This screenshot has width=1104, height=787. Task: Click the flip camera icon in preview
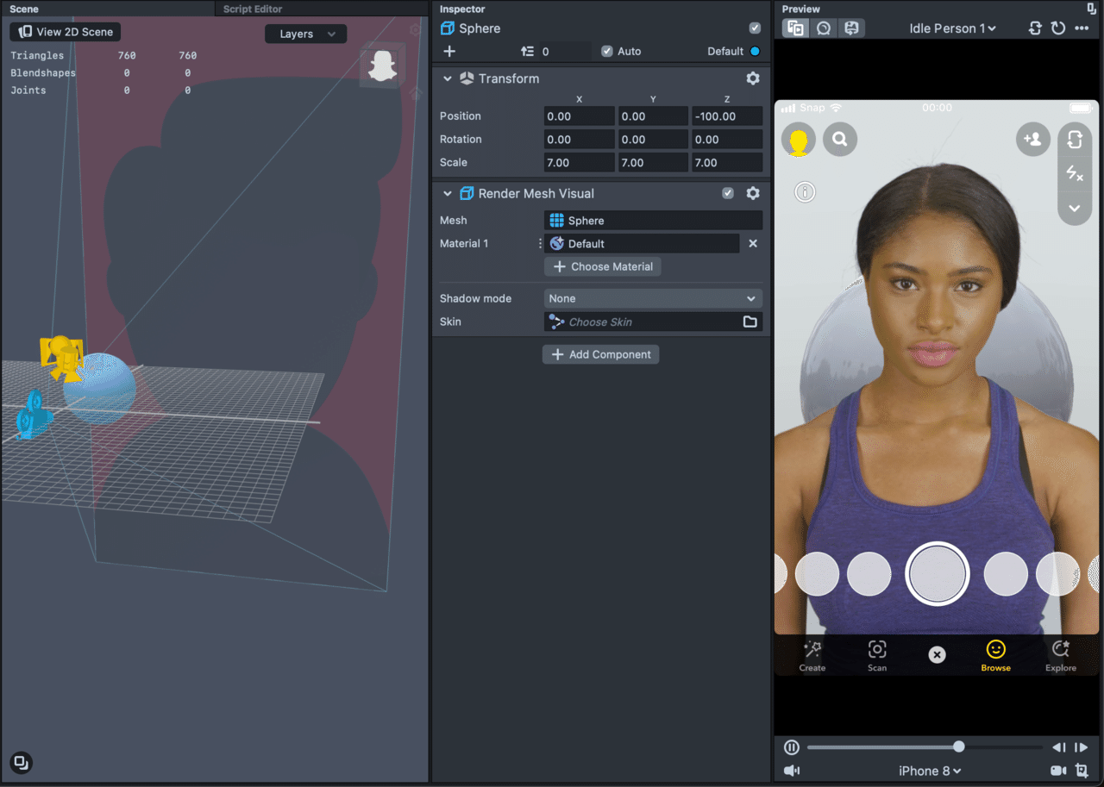coord(1075,139)
